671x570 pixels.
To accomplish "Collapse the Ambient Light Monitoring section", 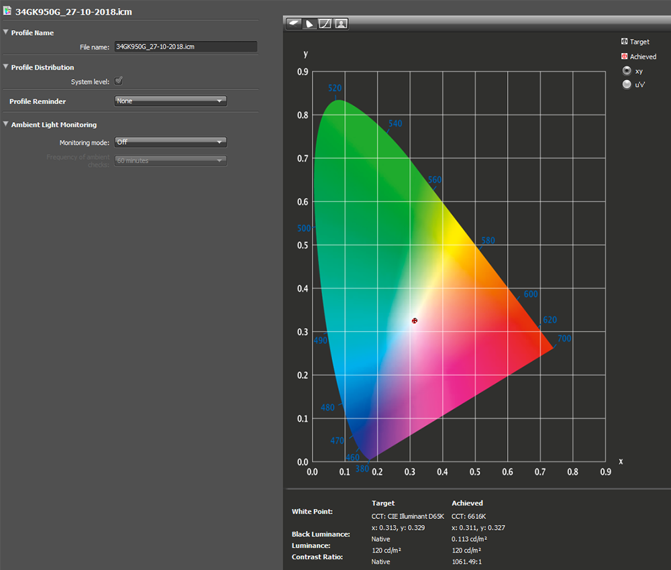I will point(6,125).
